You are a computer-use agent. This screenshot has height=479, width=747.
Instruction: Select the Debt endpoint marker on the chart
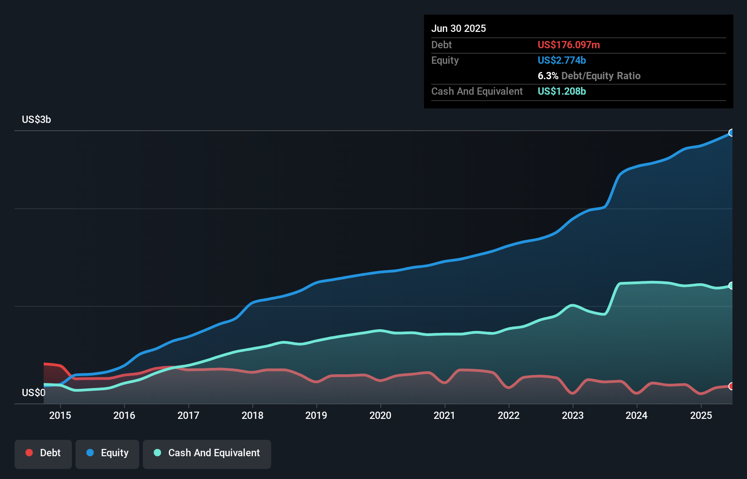[x=731, y=386]
